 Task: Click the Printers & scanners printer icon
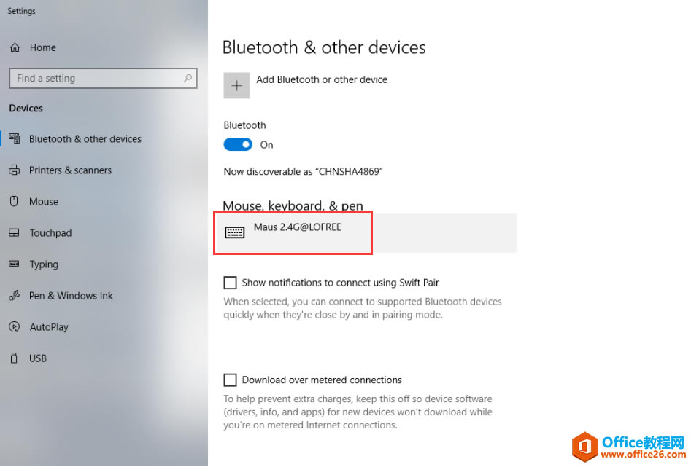click(14, 170)
